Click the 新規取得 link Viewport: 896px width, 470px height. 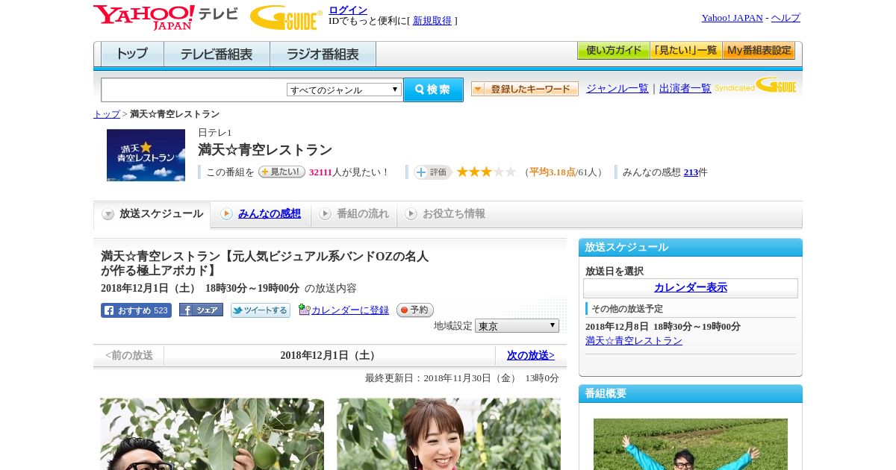pyautogui.click(x=432, y=21)
